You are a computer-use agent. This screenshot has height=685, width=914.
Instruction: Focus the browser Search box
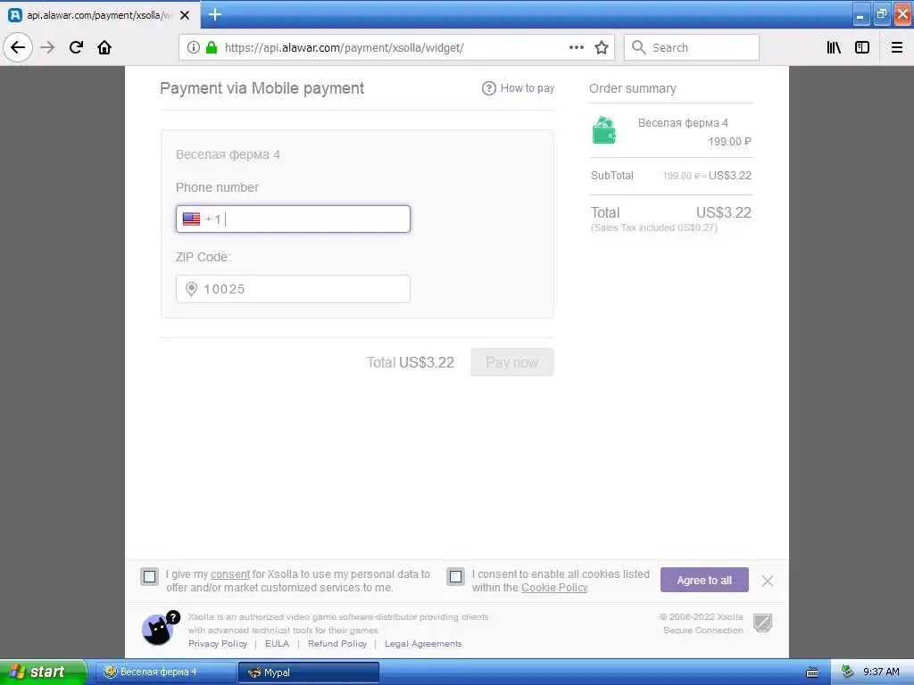click(692, 47)
